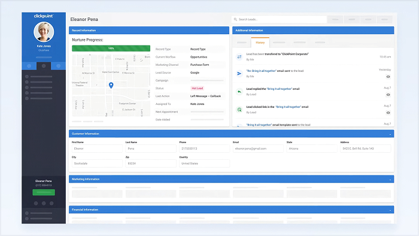Click the 'Yesterday' timestamp in history
Viewport: 419px width, 236px height.
coord(385,69)
